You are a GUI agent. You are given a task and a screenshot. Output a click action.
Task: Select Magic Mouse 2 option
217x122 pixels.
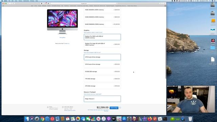pos(102,99)
